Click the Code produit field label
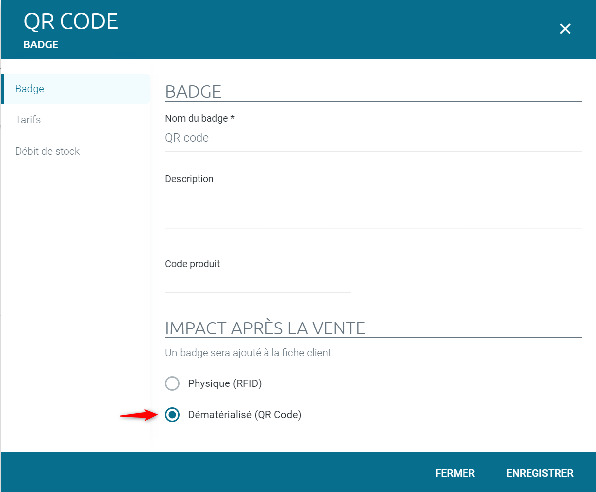Screen dimensions: 596x492 tap(192, 264)
